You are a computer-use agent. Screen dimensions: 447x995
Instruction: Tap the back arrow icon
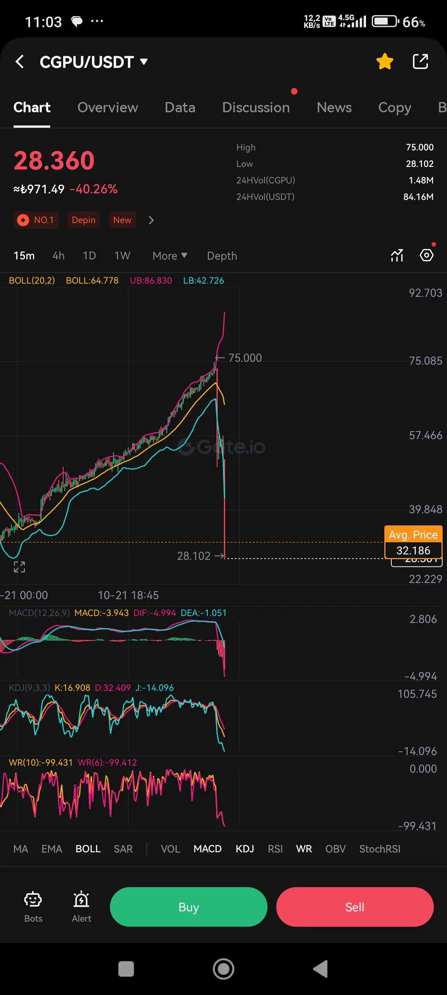click(20, 61)
